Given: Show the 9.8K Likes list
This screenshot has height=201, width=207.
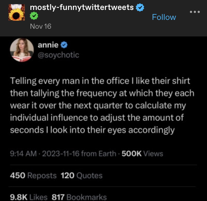Looking at the screenshot, I should (x=29, y=197).
